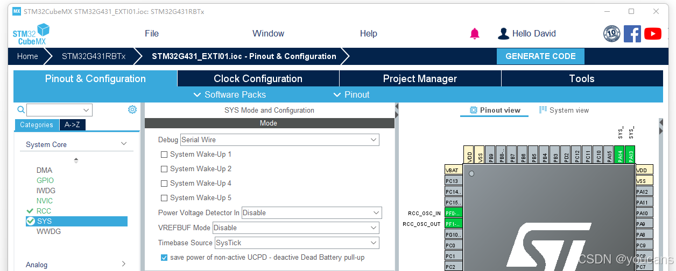
Task: Click pin PC0 on left side
Action: (x=453, y=245)
